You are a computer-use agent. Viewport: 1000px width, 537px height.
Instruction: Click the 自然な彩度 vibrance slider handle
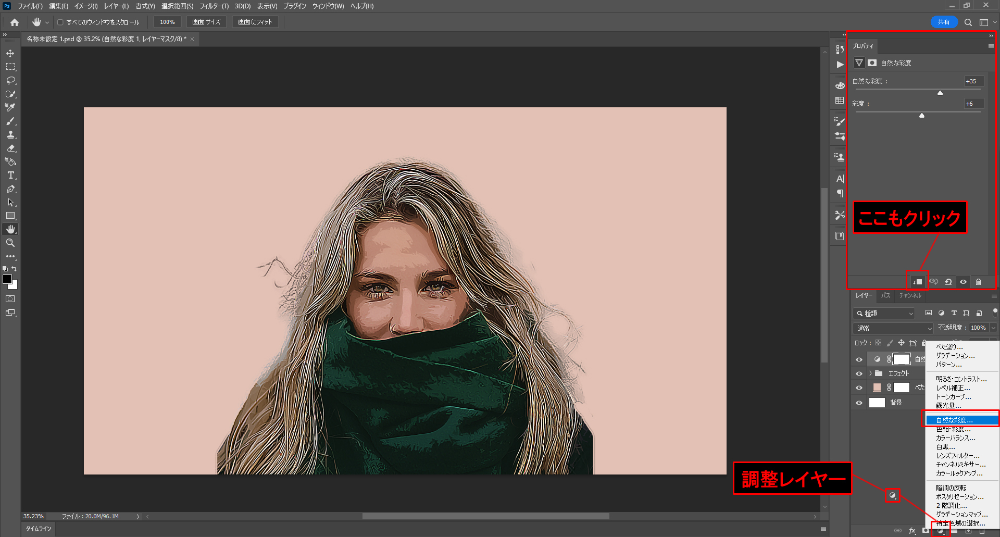(x=940, y=93)
